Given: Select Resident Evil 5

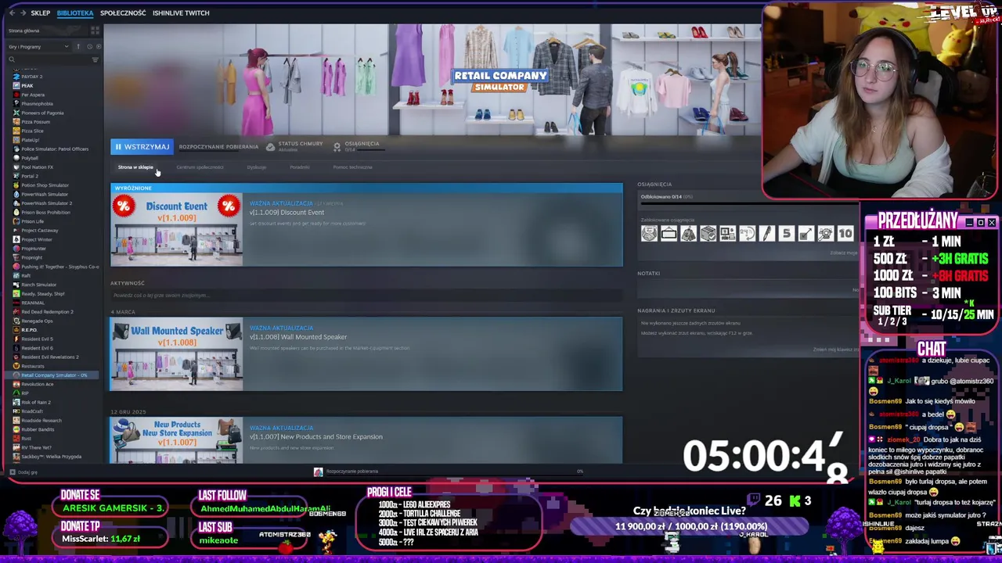Looking at the screenshot, I should pos(37,339).
